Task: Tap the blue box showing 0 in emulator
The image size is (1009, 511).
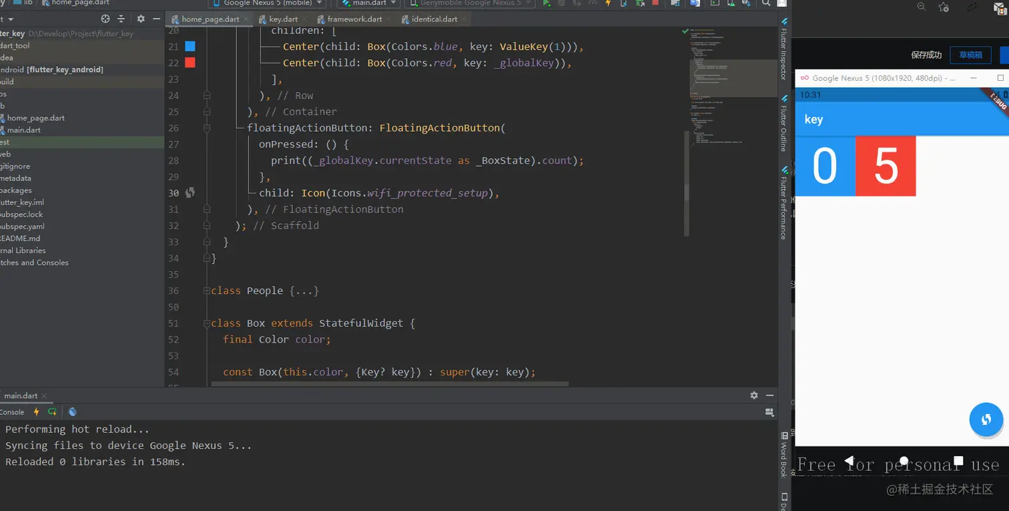Action: click(x=825, y=166)
